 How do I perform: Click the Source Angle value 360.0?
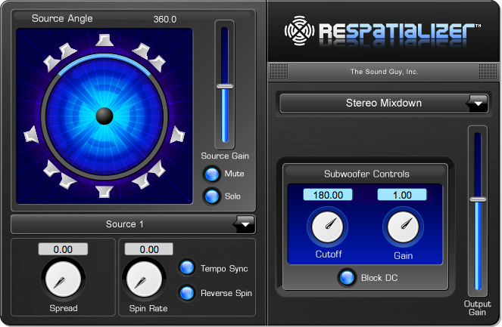coord(164,20)
